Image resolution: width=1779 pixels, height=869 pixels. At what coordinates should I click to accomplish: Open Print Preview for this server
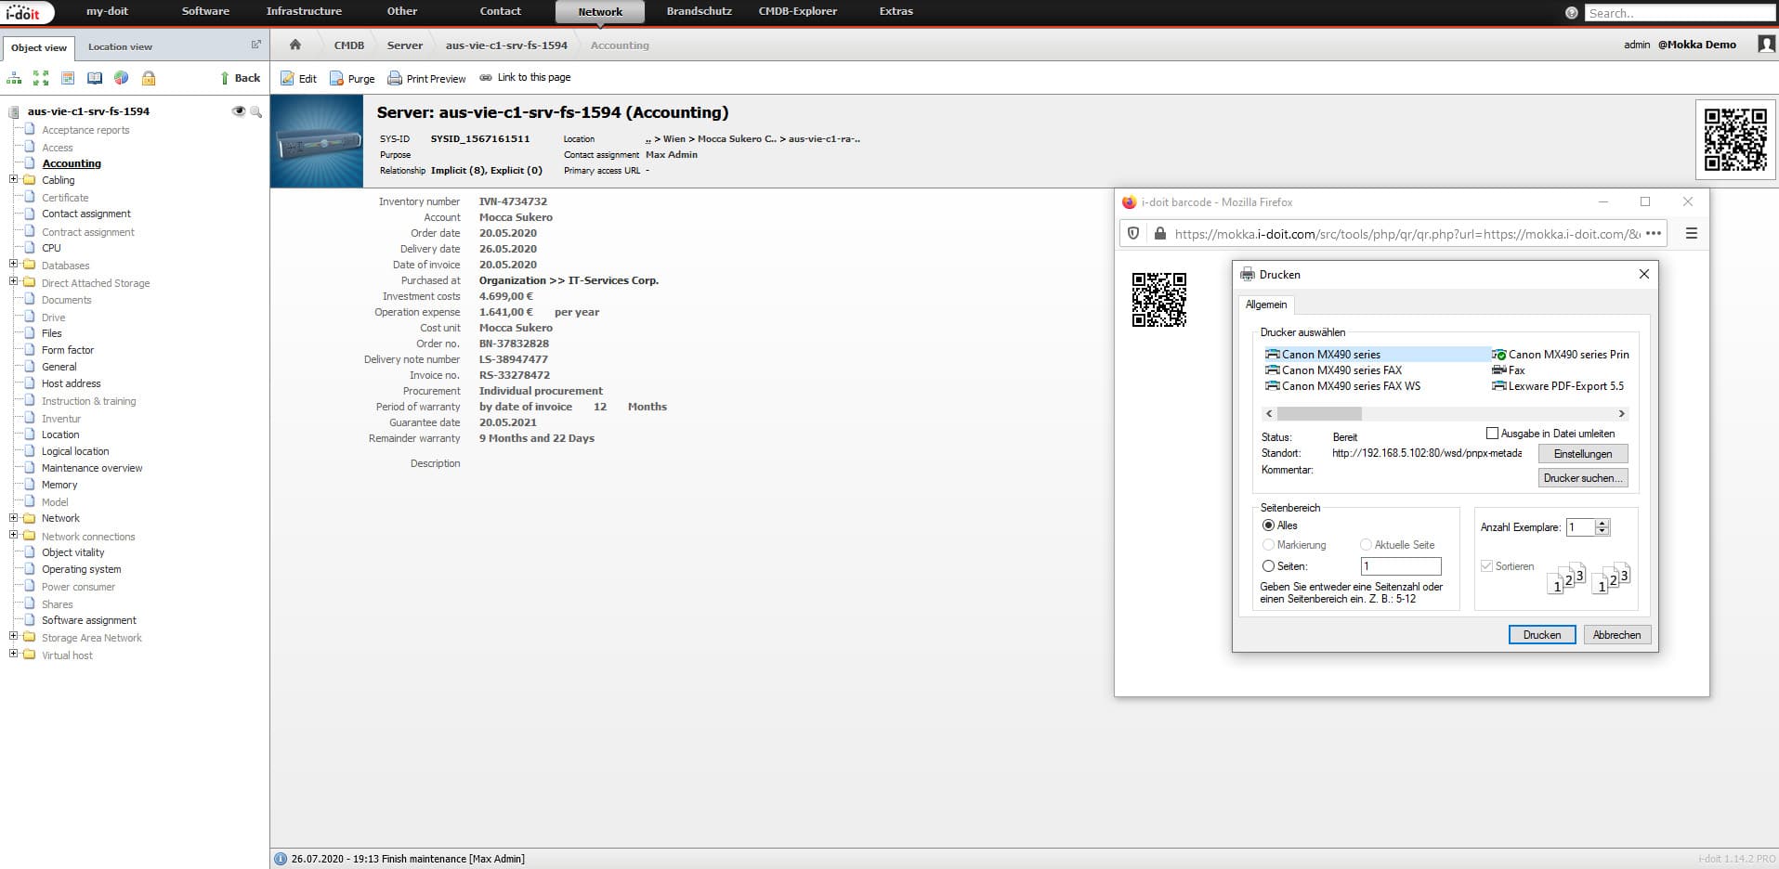[426, 78]
